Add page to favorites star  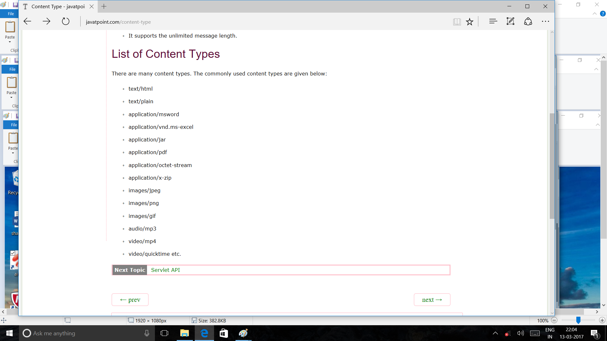click(469, 21)
